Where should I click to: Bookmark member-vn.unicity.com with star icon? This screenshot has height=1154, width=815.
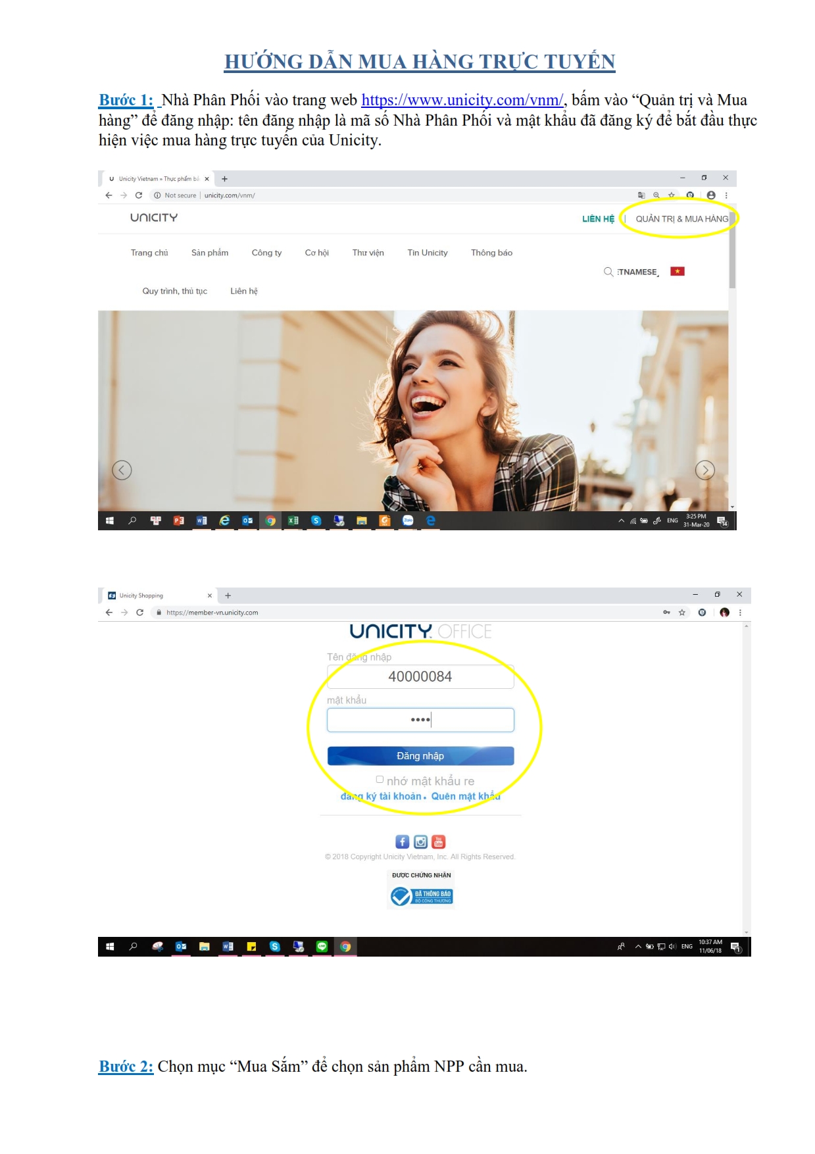(x=682, y=613)
